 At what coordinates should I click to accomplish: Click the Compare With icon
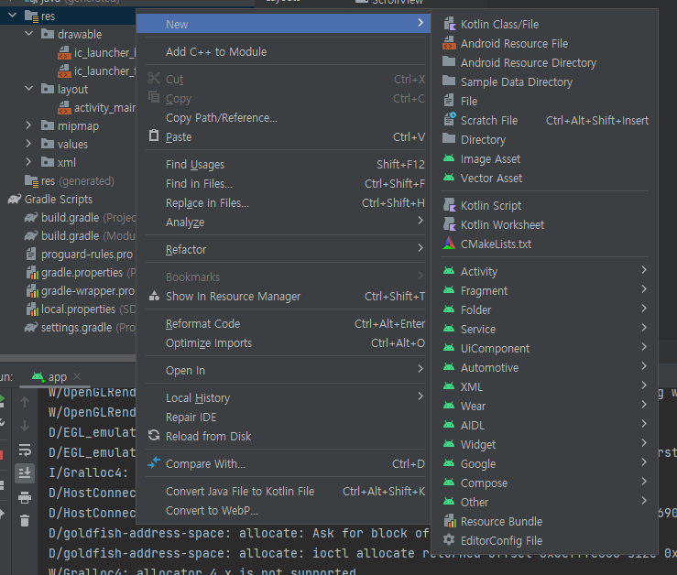[x=154, y=462]
